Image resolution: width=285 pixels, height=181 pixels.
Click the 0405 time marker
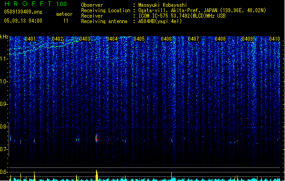click(139, 39)
